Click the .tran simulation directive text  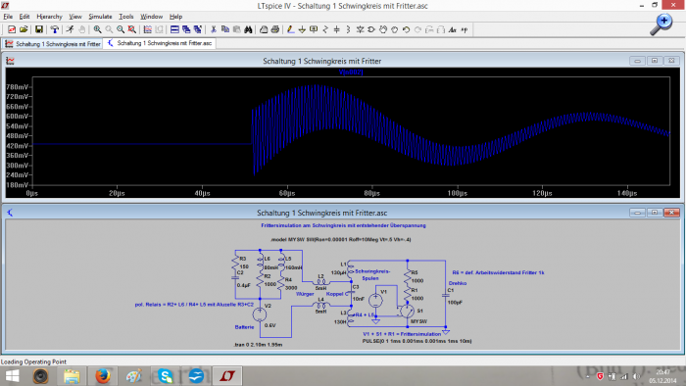tap(258, 345)
